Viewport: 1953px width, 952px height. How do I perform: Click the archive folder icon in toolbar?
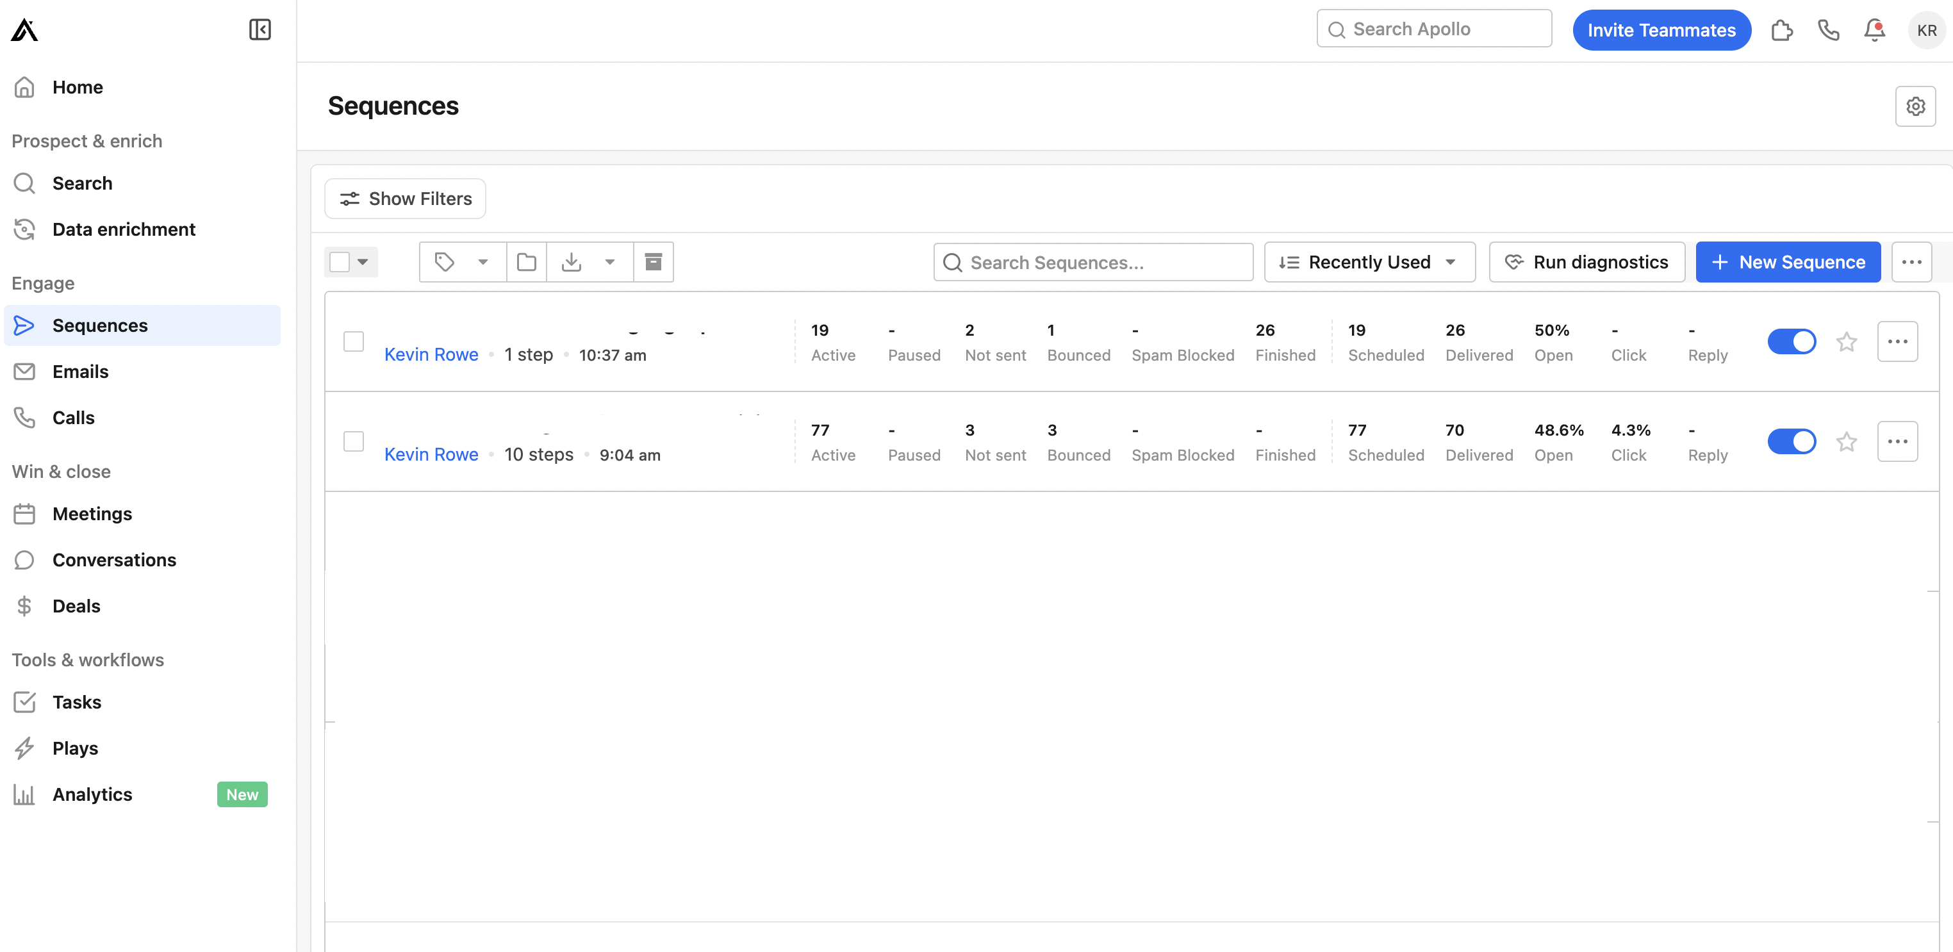(654, 261)
